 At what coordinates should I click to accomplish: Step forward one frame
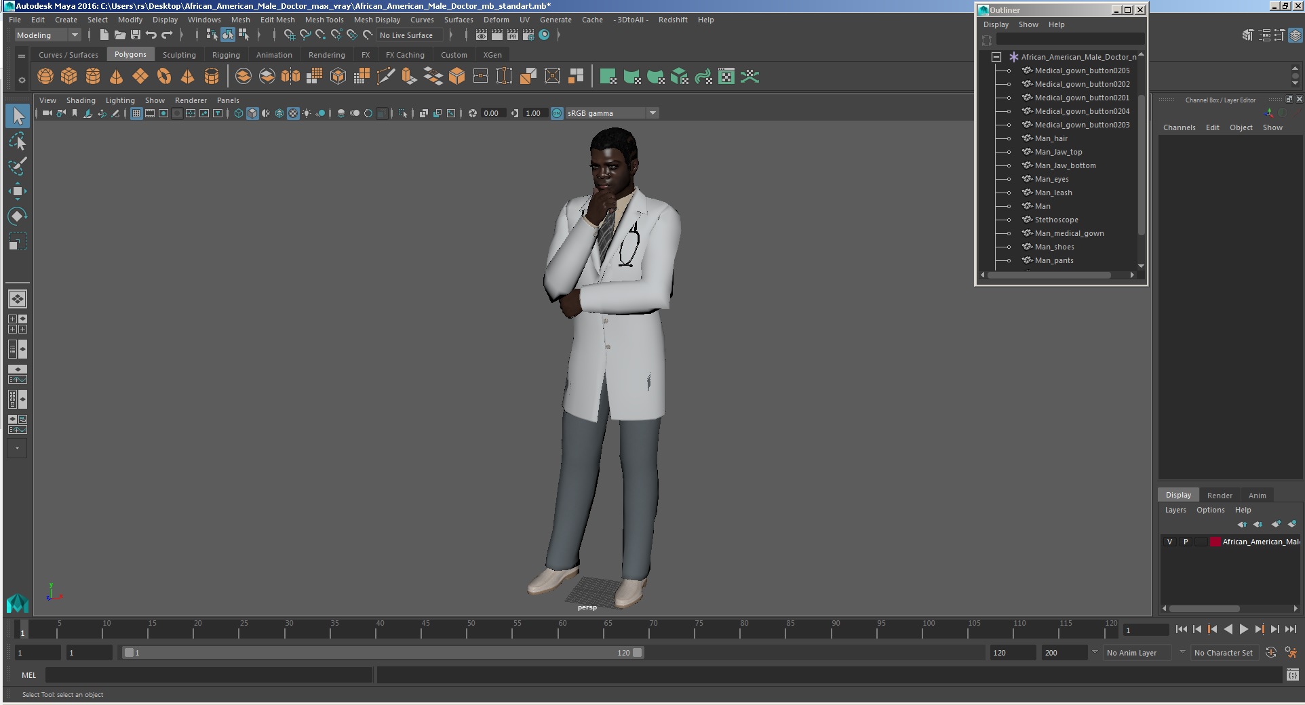coord(1274,629)
